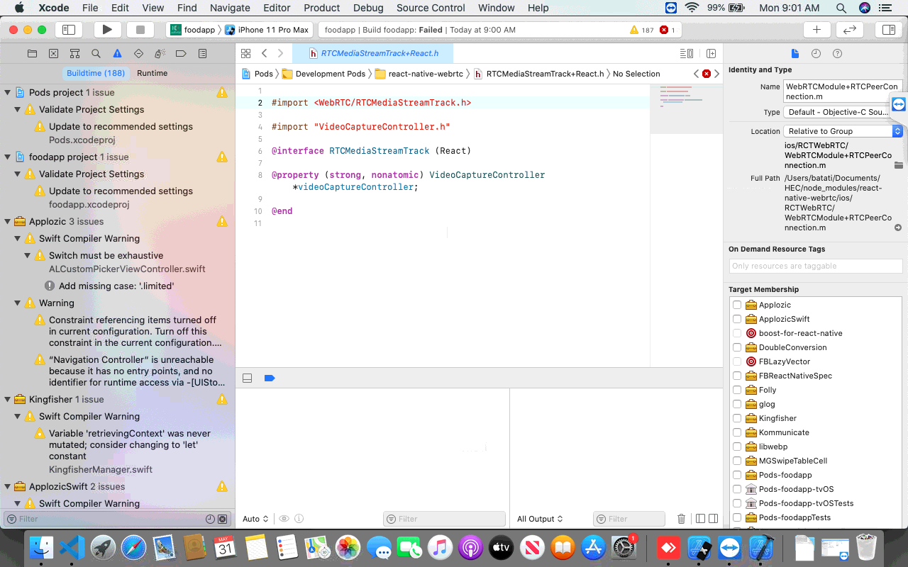The width and height of the screenshot is (908, 567).
Task: Collapse the Applozic 3 issues group
Action: click(6, 221)
